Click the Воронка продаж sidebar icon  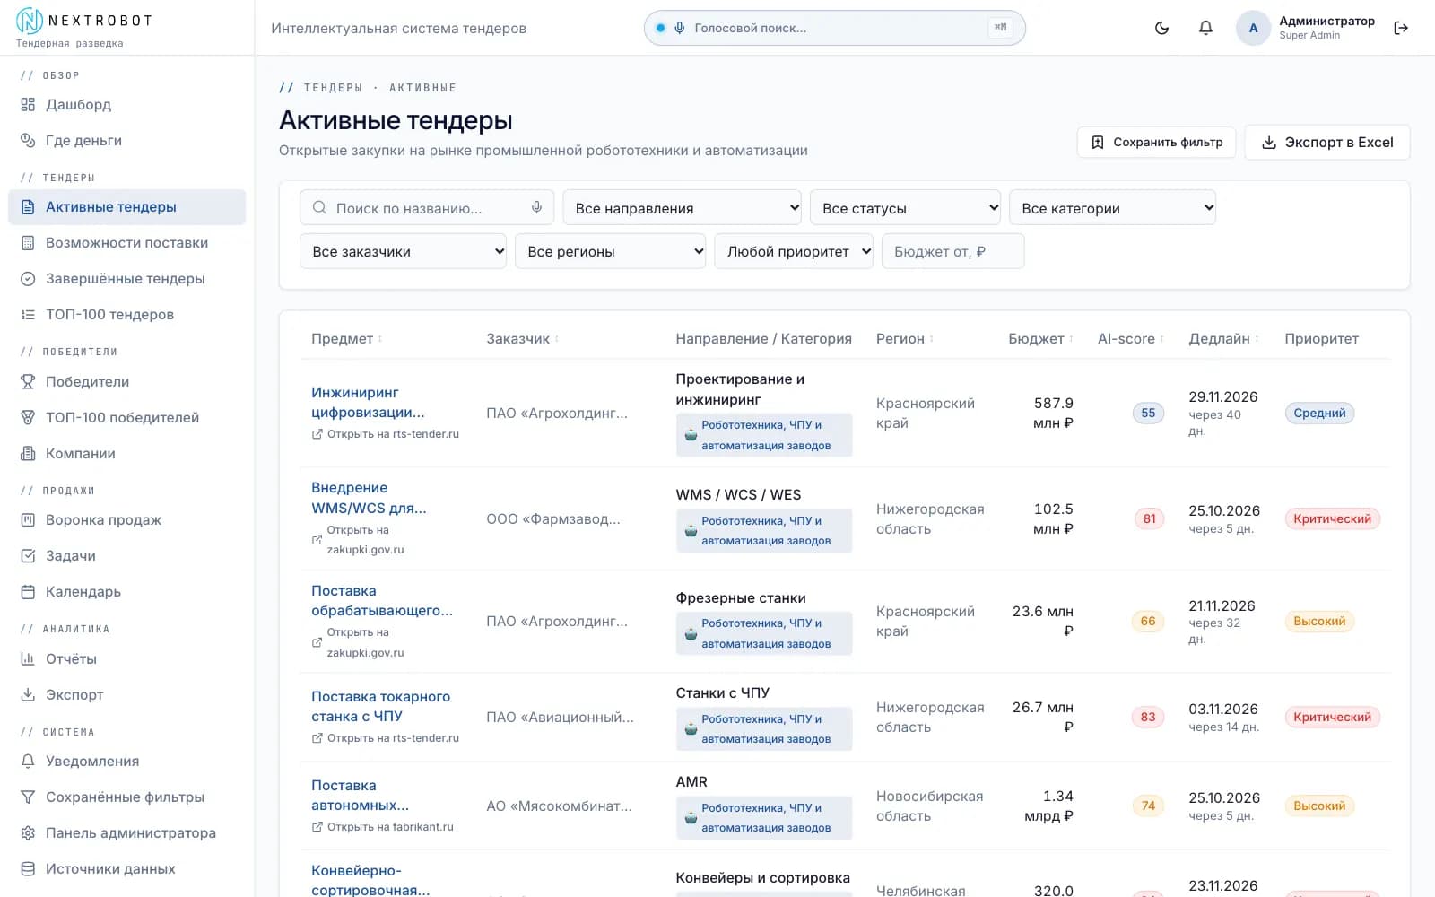[x=28, y=520]
